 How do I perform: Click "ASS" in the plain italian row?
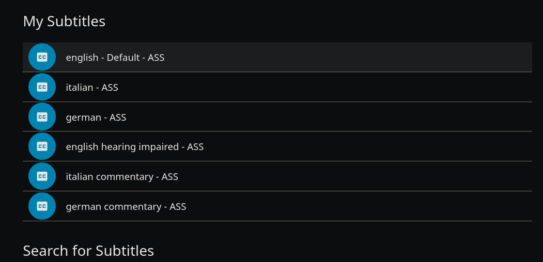(110, 88)
